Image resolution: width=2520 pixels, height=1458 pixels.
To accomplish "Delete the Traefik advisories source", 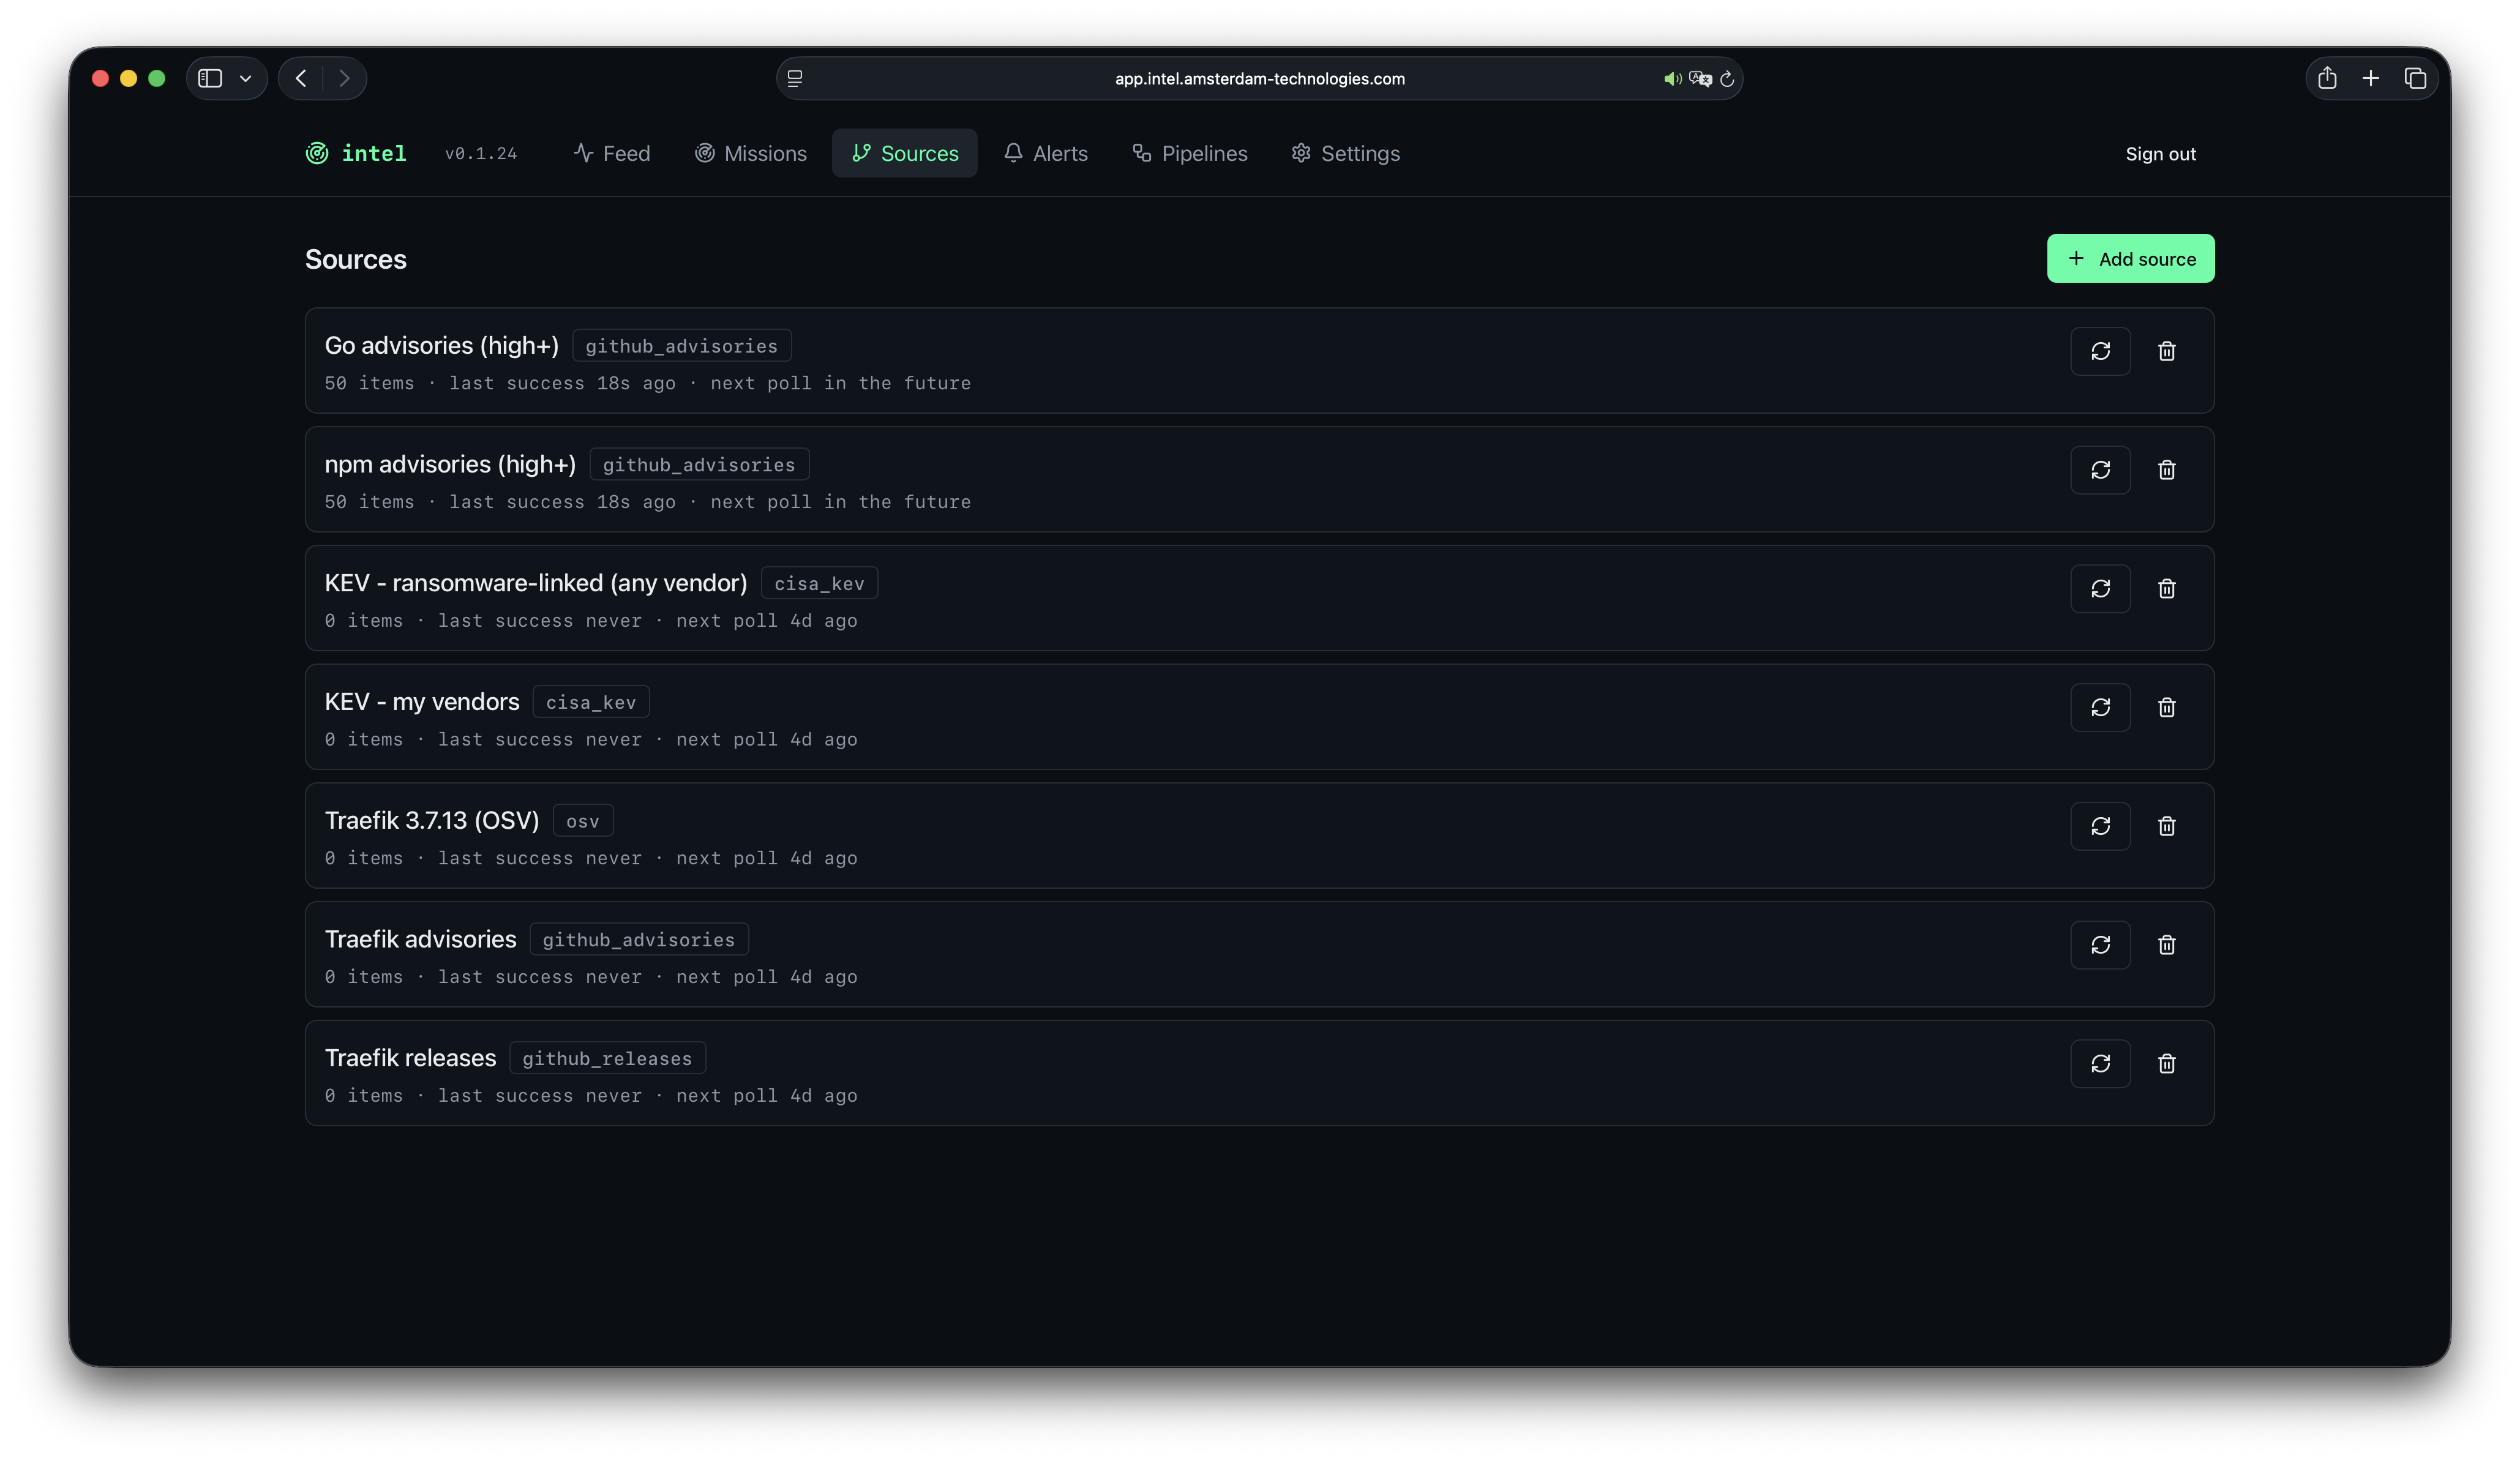I will 2166,945.
